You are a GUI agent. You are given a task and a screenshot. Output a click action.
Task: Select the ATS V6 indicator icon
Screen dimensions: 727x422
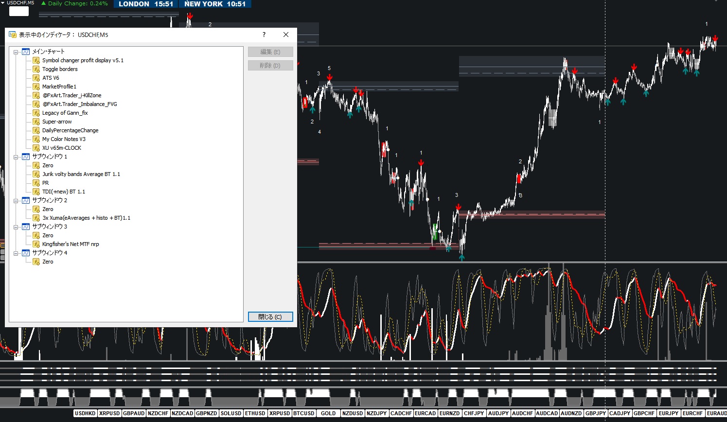(x=36, y=78)
